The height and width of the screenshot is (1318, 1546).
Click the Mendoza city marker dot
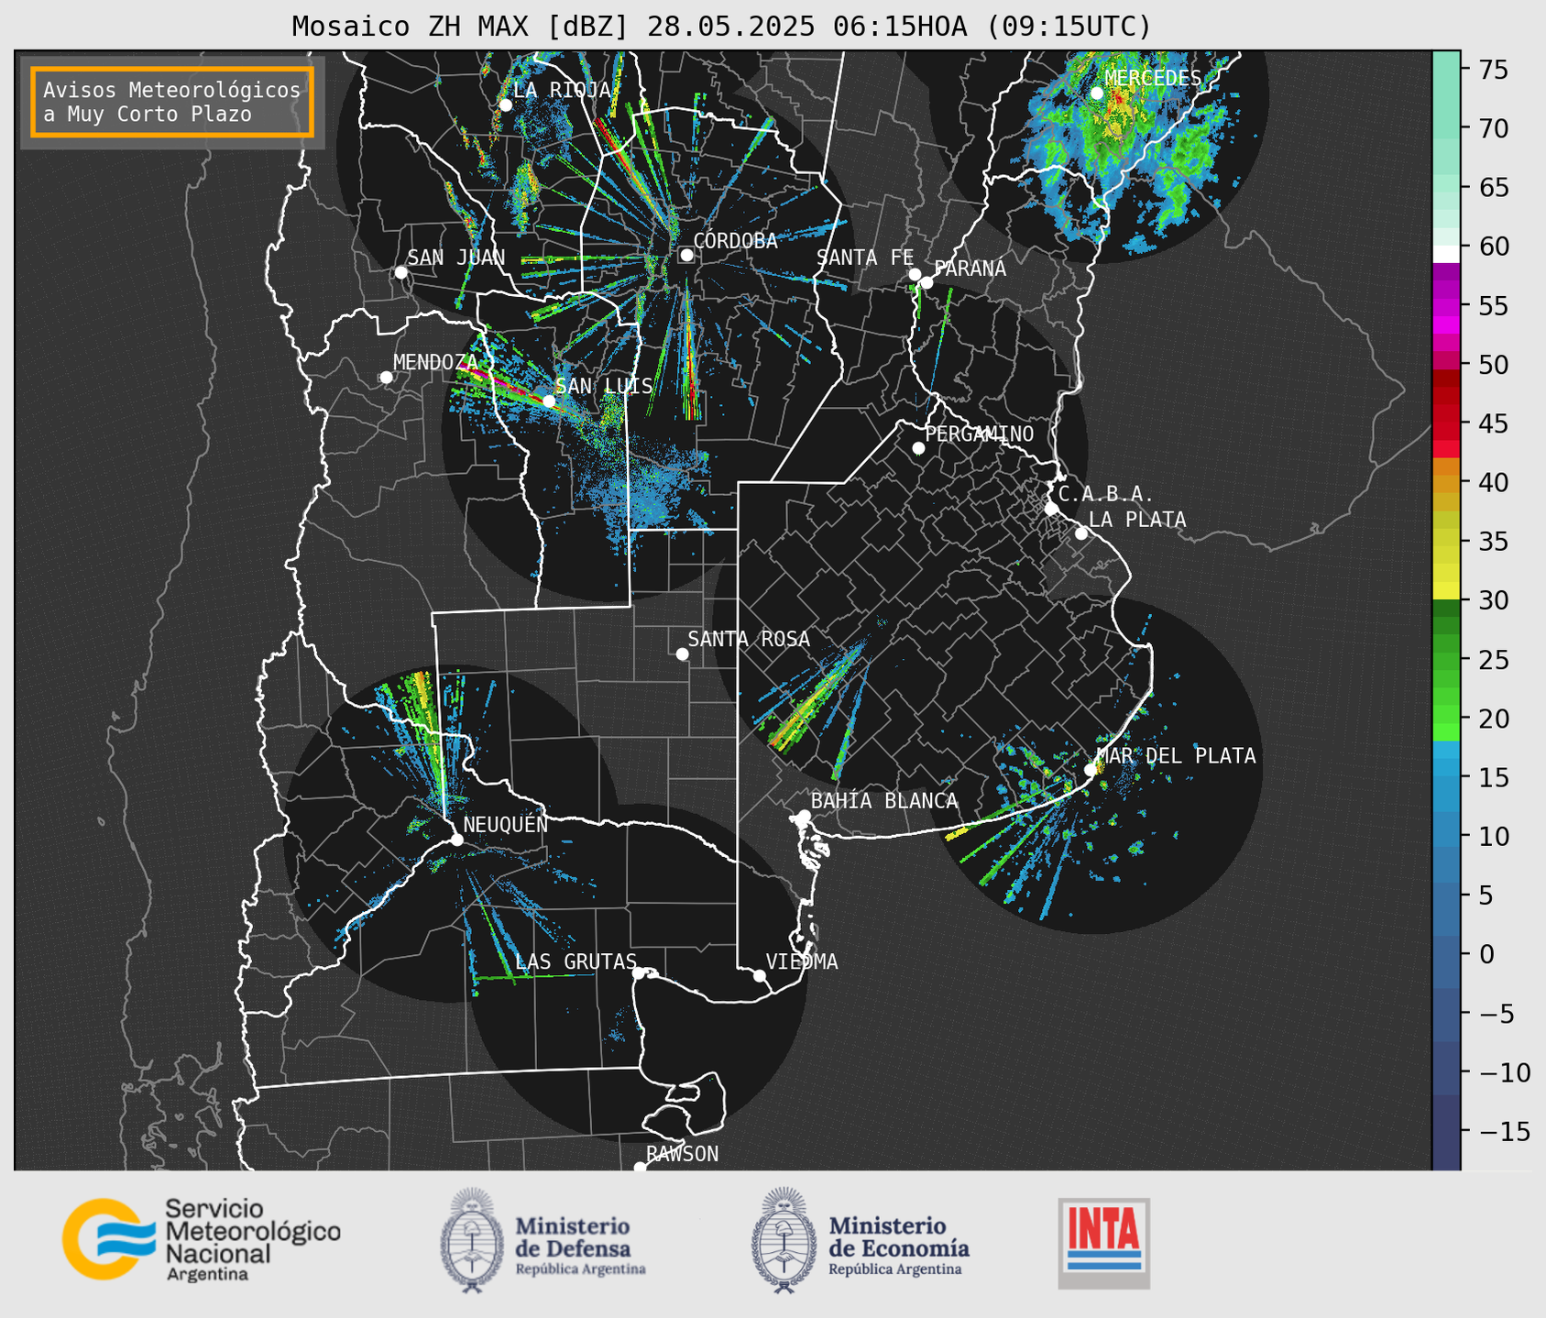(x=386, y=378)
